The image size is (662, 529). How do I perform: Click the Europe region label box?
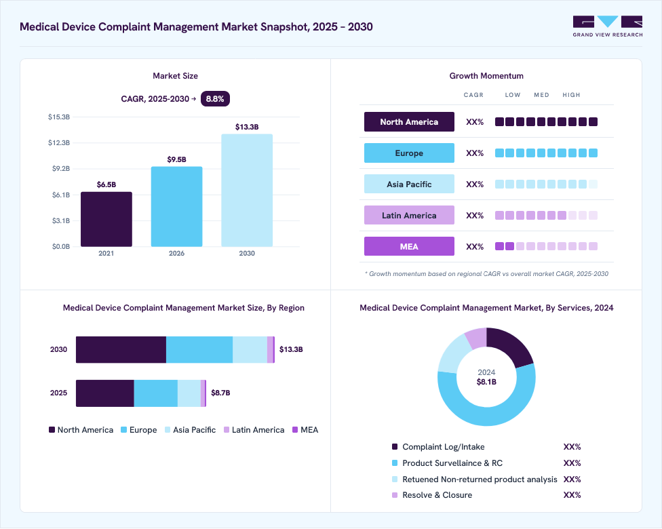(x=409, y=153)
